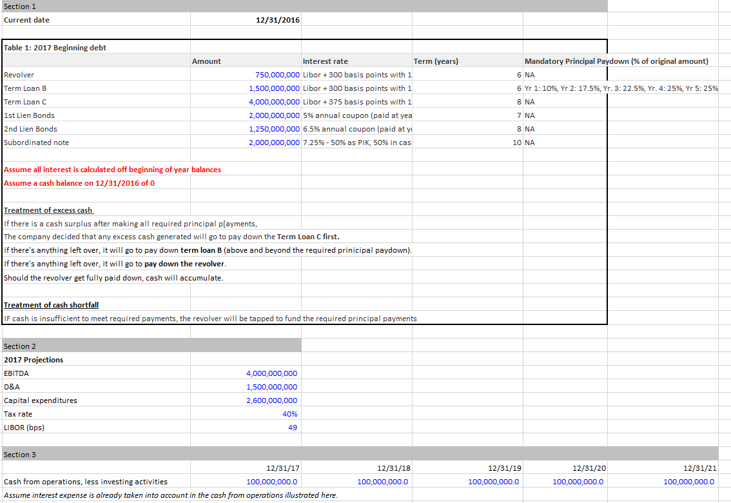This screenshot has width=731, height=503.
Task: Select the 1st Lien Bonds row label
Action: 30,115
